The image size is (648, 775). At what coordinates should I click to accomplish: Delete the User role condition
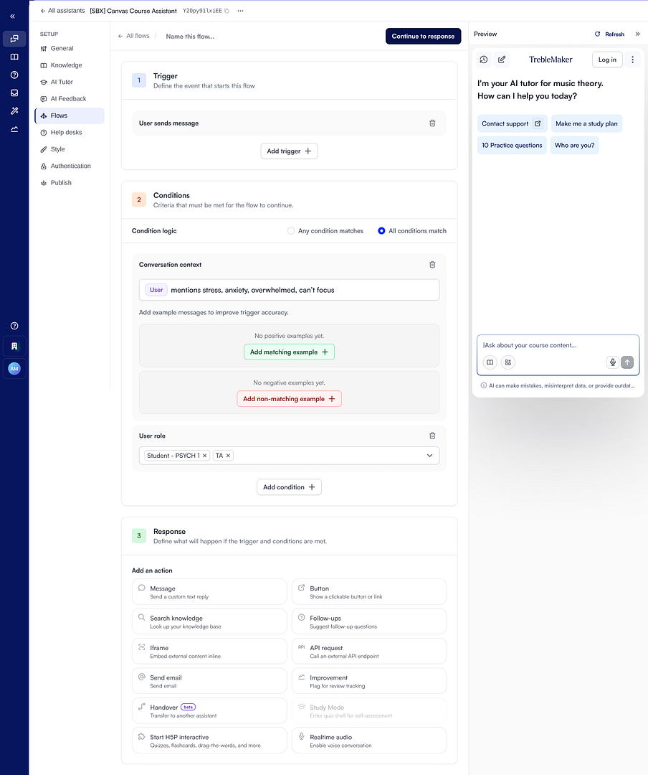point(432,436)
